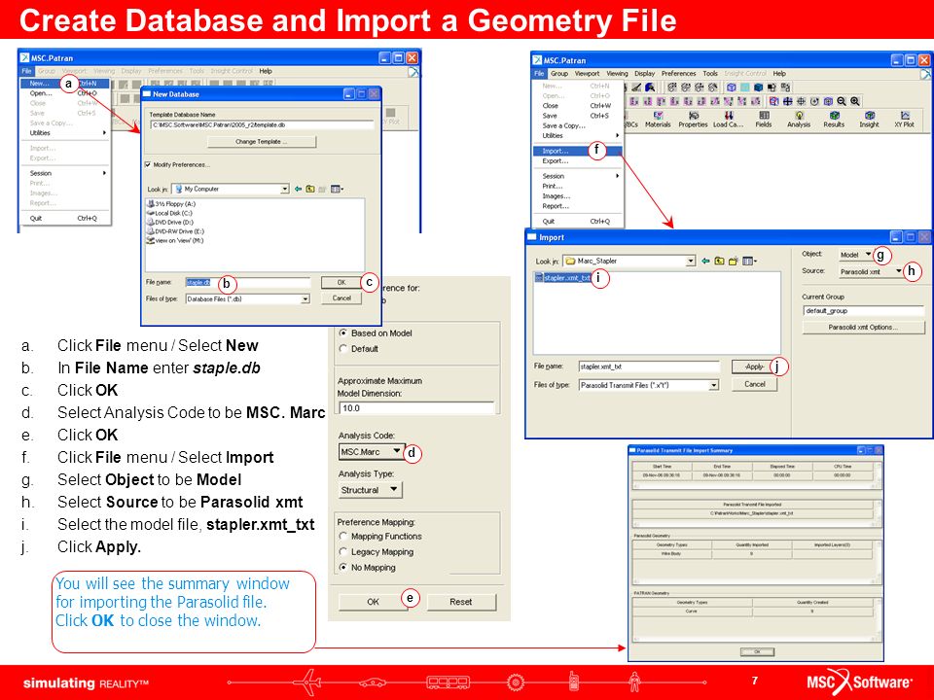Image resolution: width=934 pixels, height=700 pixels.
Task: Select Based on Model radio button
Action: pos(343,332)
